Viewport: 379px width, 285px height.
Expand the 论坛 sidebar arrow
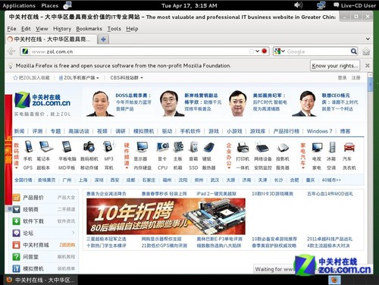[x=74, y=233]
